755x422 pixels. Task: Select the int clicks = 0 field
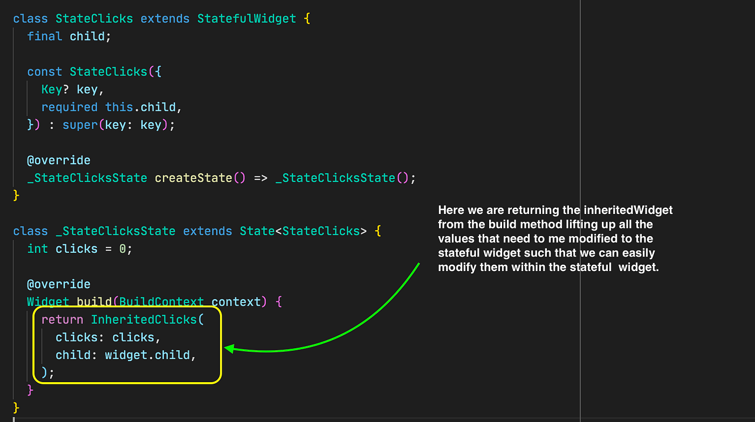[78, 248]
